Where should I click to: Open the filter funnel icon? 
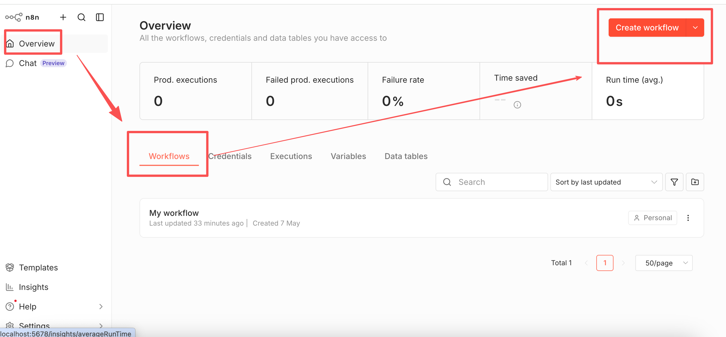[x=674, y=182]
